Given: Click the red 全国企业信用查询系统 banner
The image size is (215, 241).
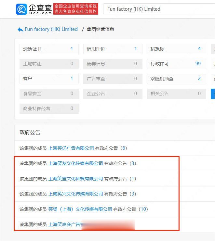Looking at the screenshot, I should pyautogui.click(x=76, y=9).
